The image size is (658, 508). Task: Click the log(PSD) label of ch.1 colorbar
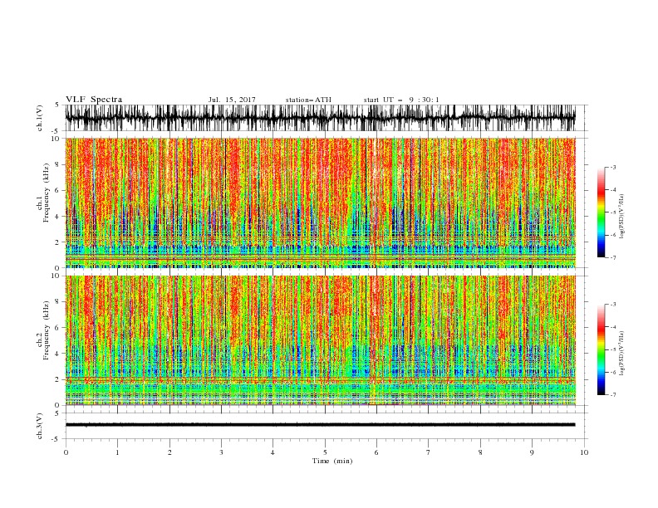click(x=621, y=217)
